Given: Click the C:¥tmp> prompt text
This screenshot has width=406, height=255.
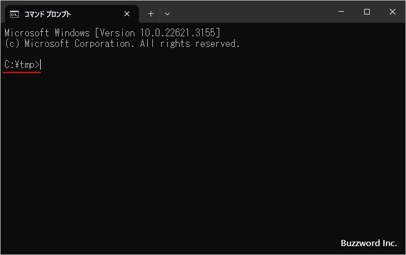Looking at the screenshot, I should tap(22, 65).
